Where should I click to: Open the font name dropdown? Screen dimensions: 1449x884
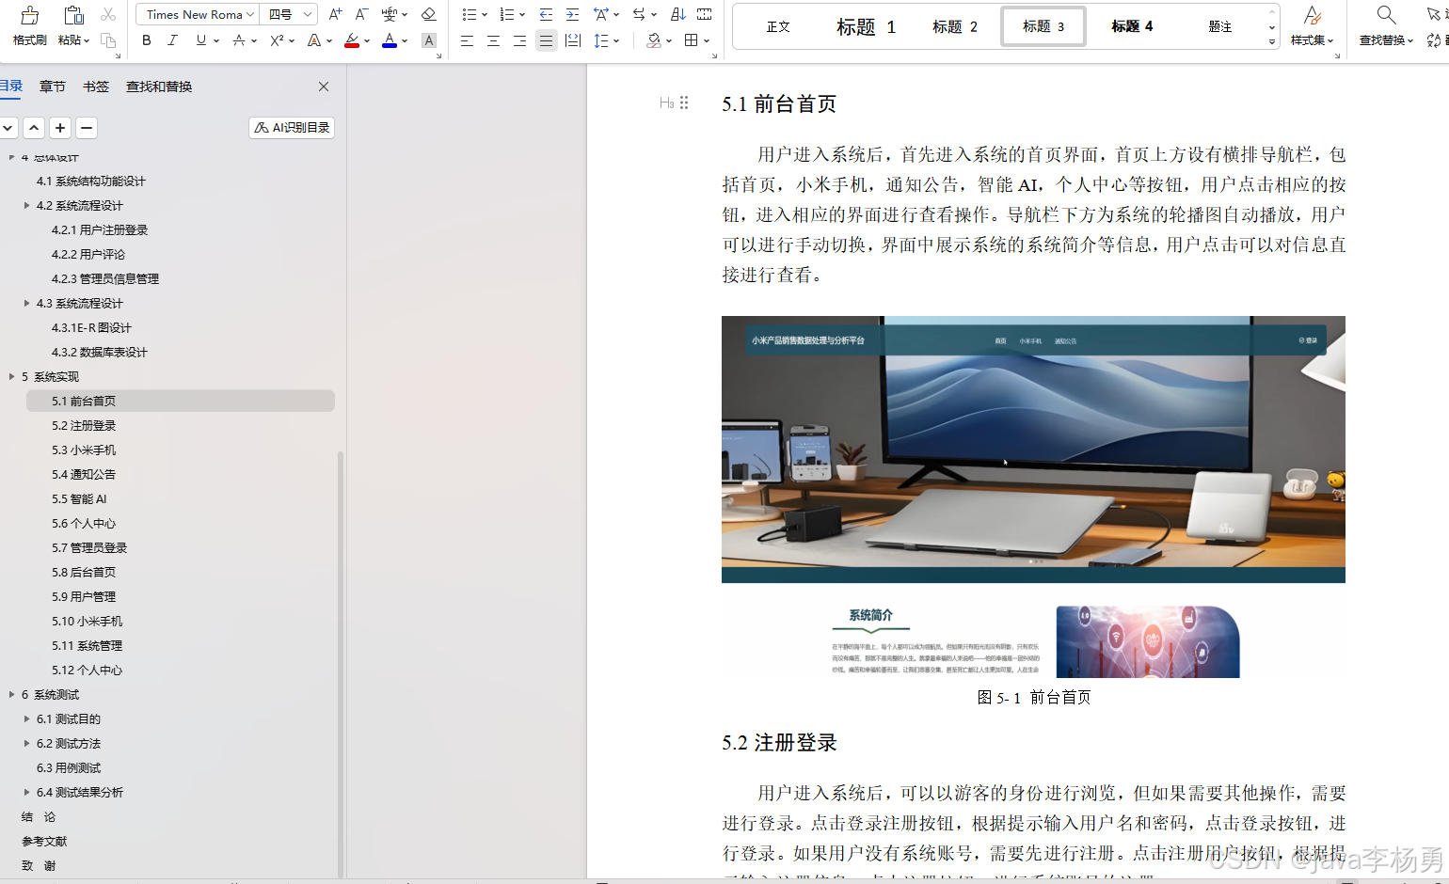point(250,14)
